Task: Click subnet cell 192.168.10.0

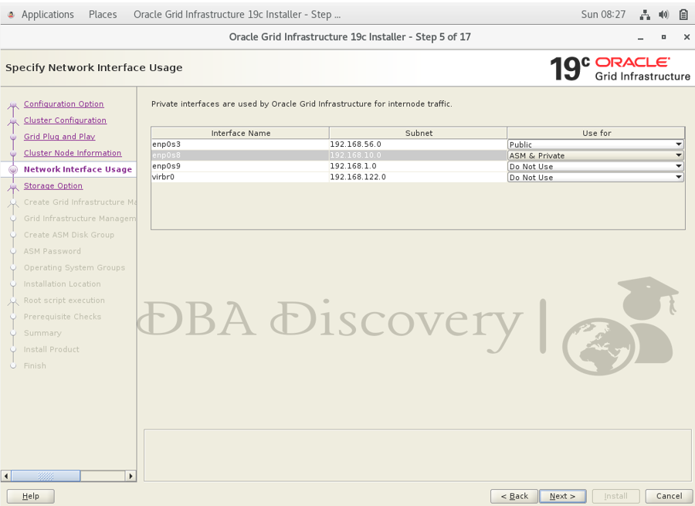Action: click(418, 155)
